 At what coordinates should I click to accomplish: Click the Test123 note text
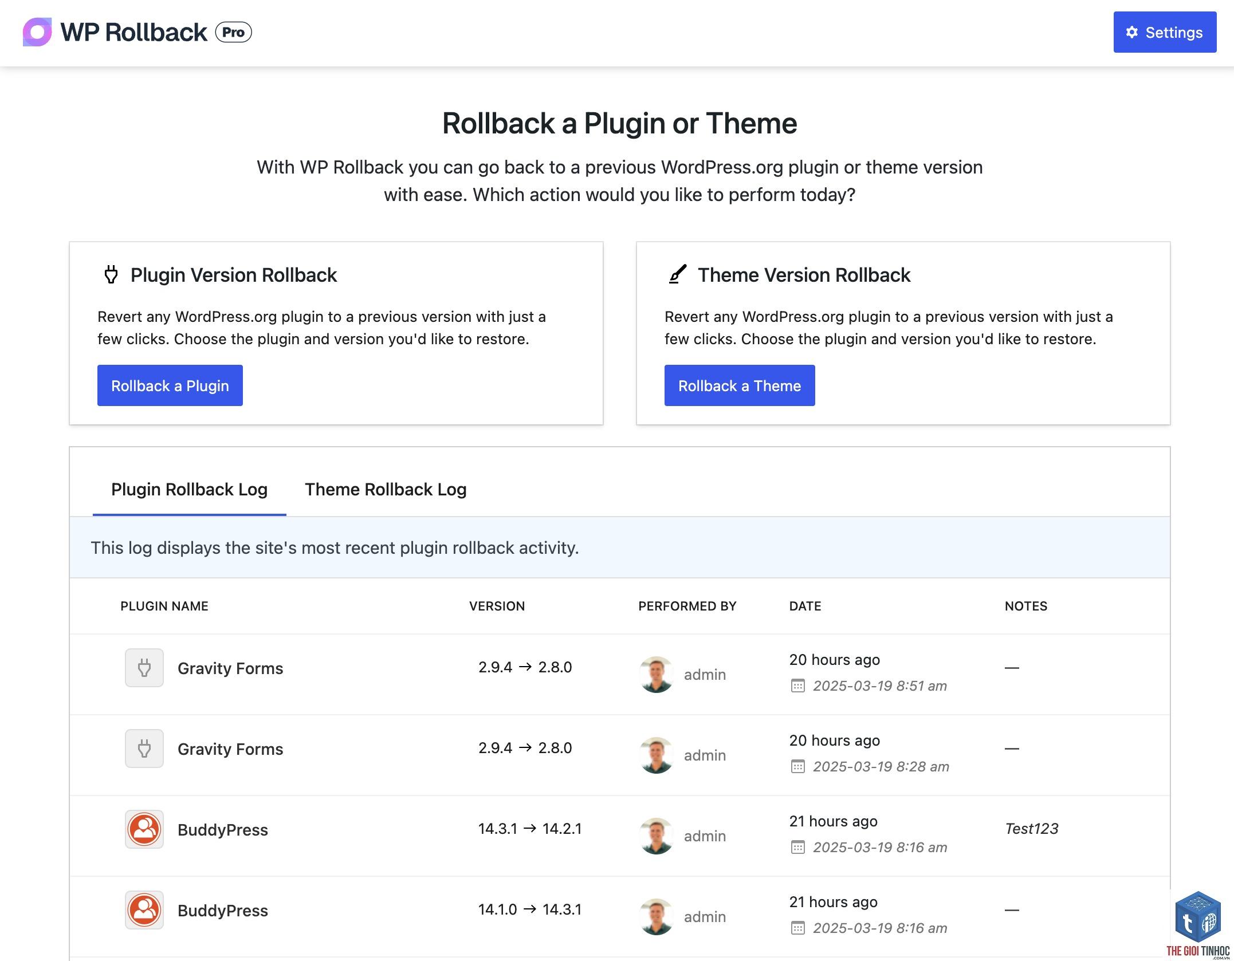1032,829
